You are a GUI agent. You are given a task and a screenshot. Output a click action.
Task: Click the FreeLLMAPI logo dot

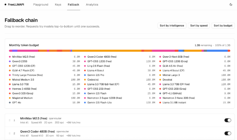pos(5,5)
